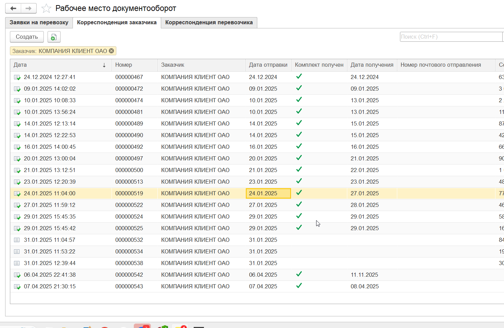The image size is (504, 328).
Task: Add page to favorites with star icon
Action: tap(46, 9)
